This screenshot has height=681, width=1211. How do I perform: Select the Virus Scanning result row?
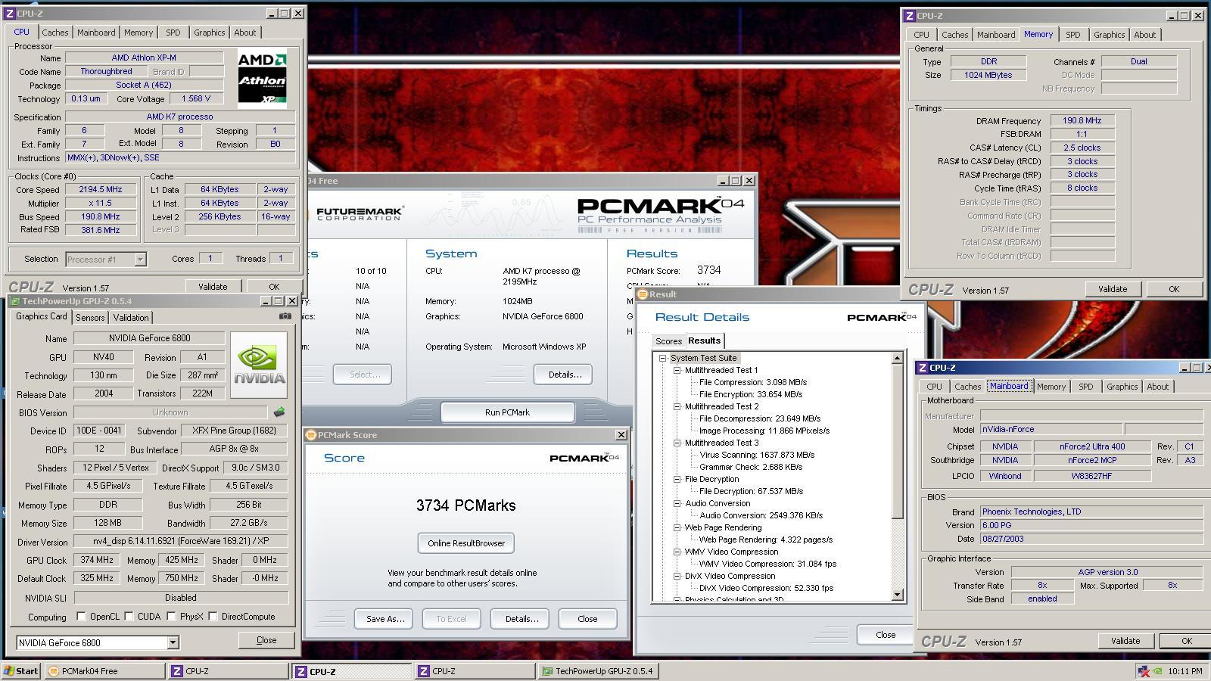pos(756,455)
